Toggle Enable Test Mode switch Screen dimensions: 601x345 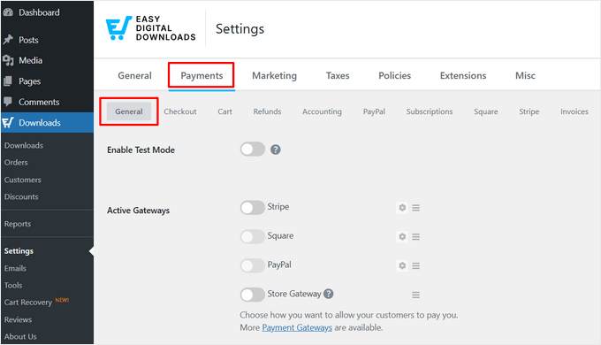(253, 149)
